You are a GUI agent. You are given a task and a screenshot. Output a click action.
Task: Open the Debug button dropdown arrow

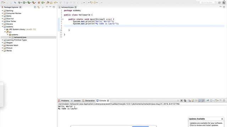click(x=21, y=2)
